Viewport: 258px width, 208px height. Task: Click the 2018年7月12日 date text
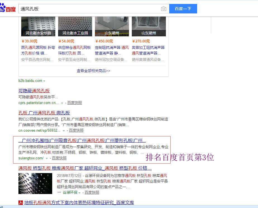pos(69,176)
